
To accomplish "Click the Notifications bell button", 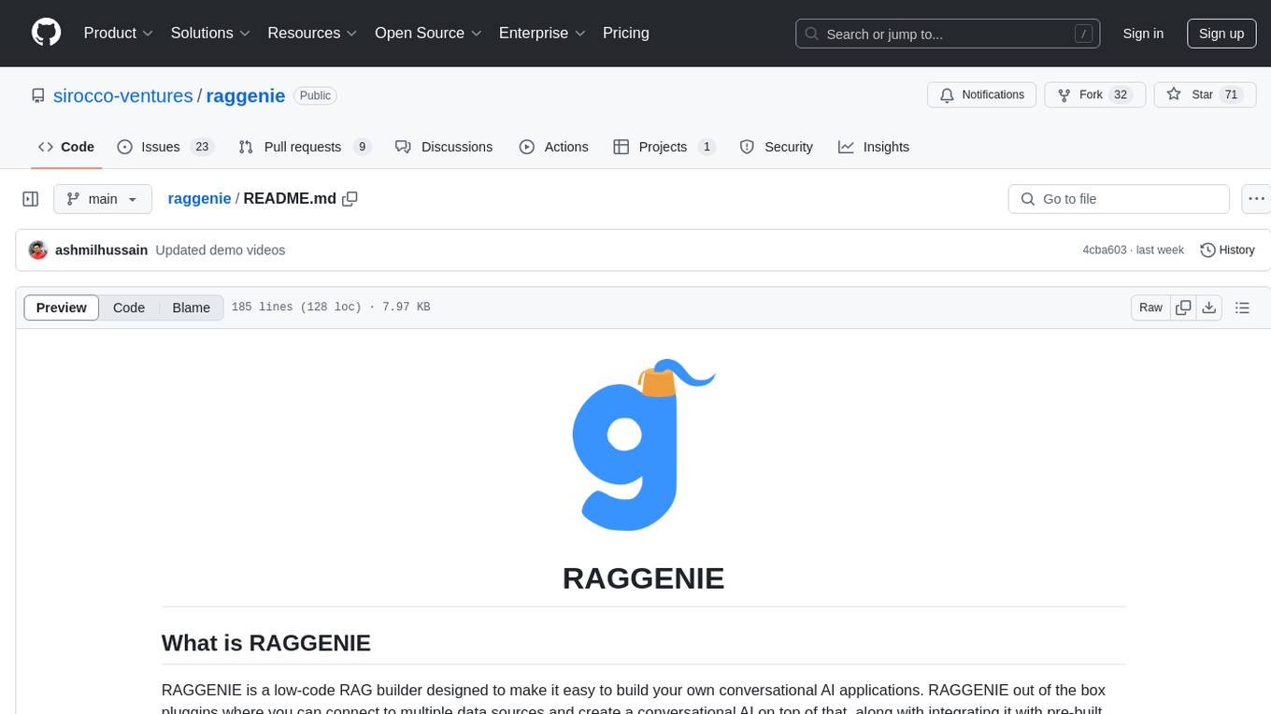I will [981, 94].
